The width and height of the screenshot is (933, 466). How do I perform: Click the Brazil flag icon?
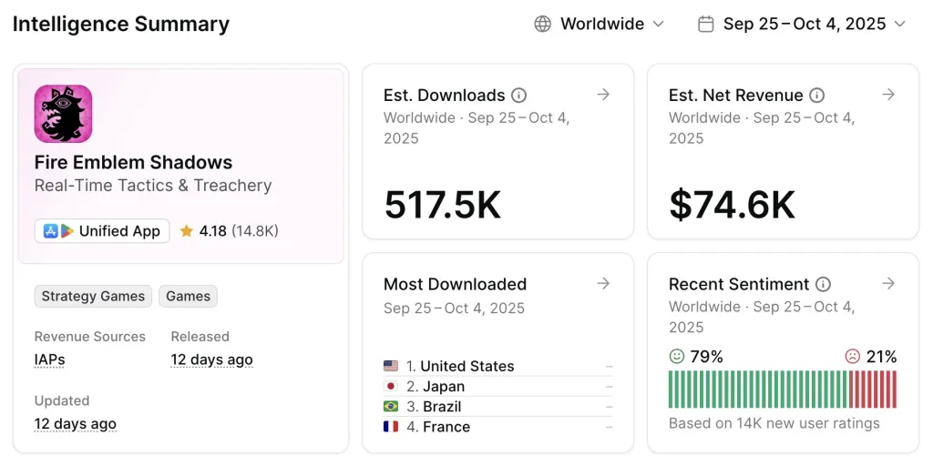[391, 407]
